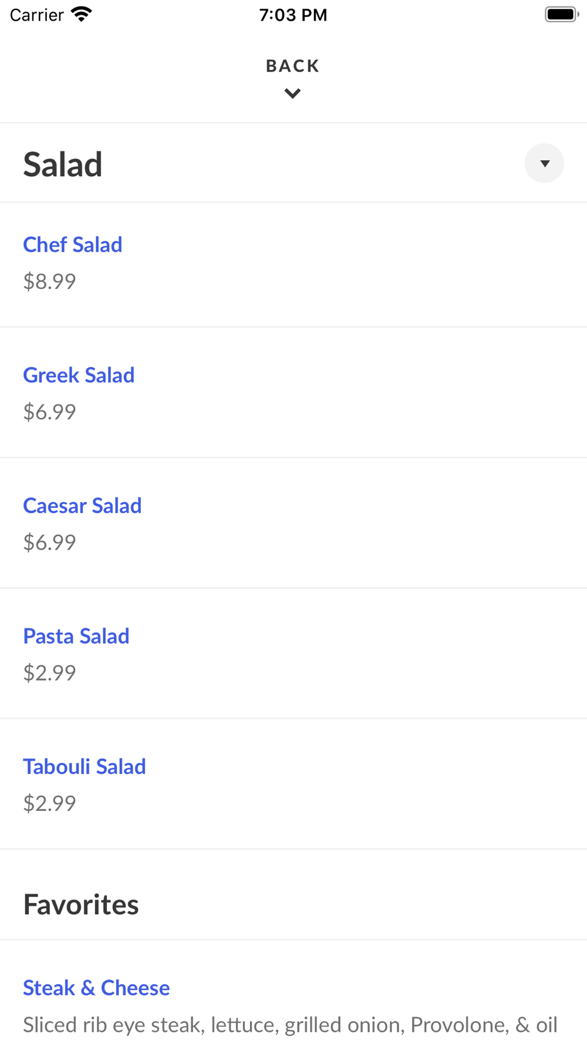Tap the down chevron under BACK
This screenshot has height=1044, width=587.
click(x=292, y=93)
